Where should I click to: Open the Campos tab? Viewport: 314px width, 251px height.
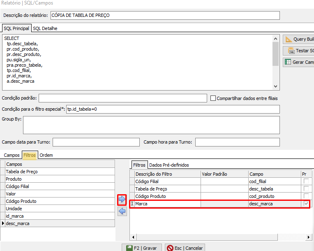pyautogui.click(x=12, y=155)
